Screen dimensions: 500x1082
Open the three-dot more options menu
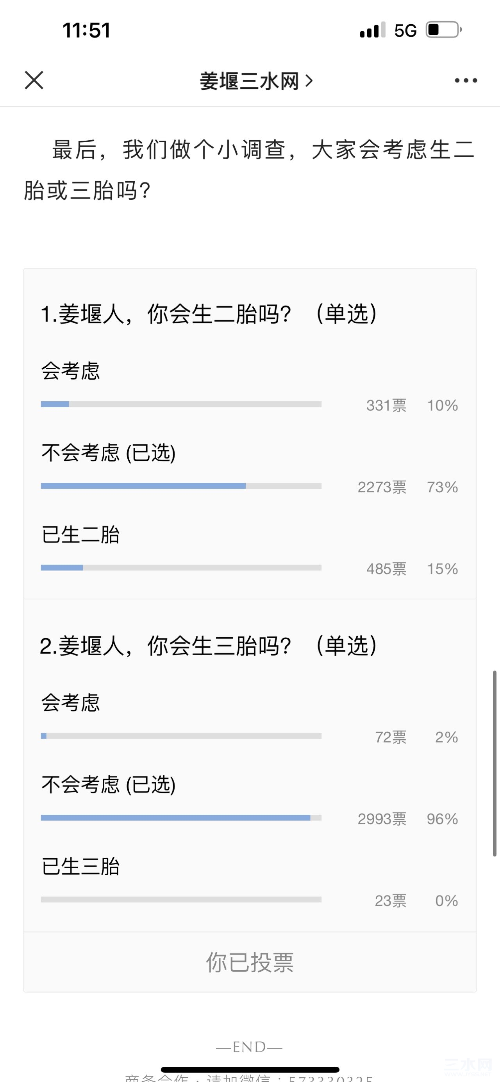[x=466, y=80]
